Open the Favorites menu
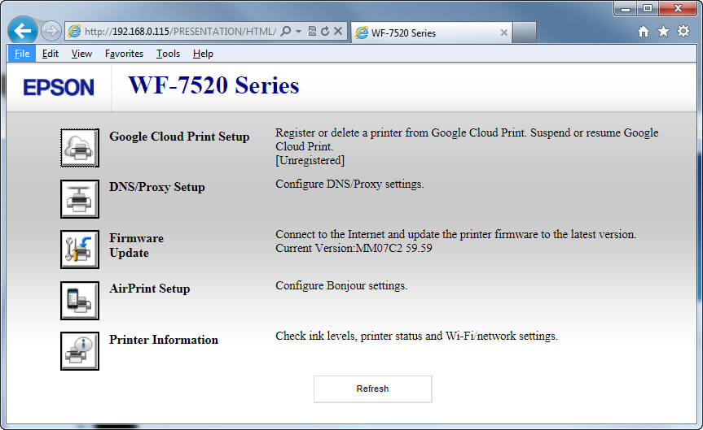This screenshot has width=703, height=430. click(x=124, y=54)
